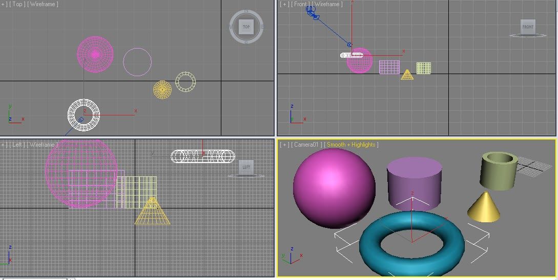Open Left viewport's [Wireframe] shading menu
Image resolution: width=558 pixels, height=280 pixels.
tap(42, 145)
